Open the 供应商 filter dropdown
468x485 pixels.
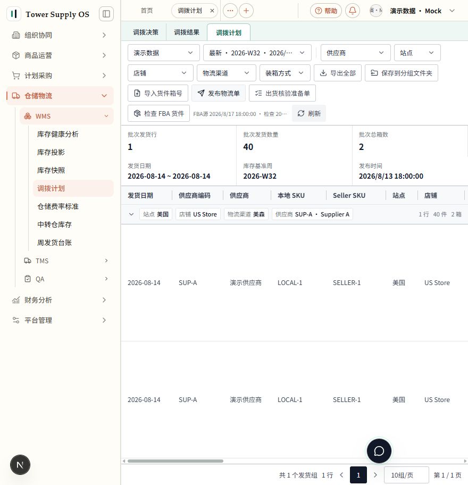355,53
